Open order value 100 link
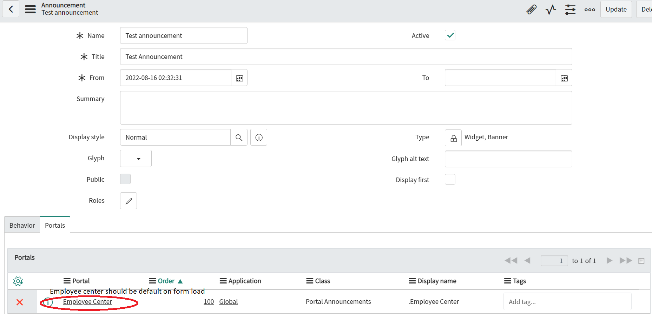The height and width of the screenshot is (314, 672). coord(209,302)
